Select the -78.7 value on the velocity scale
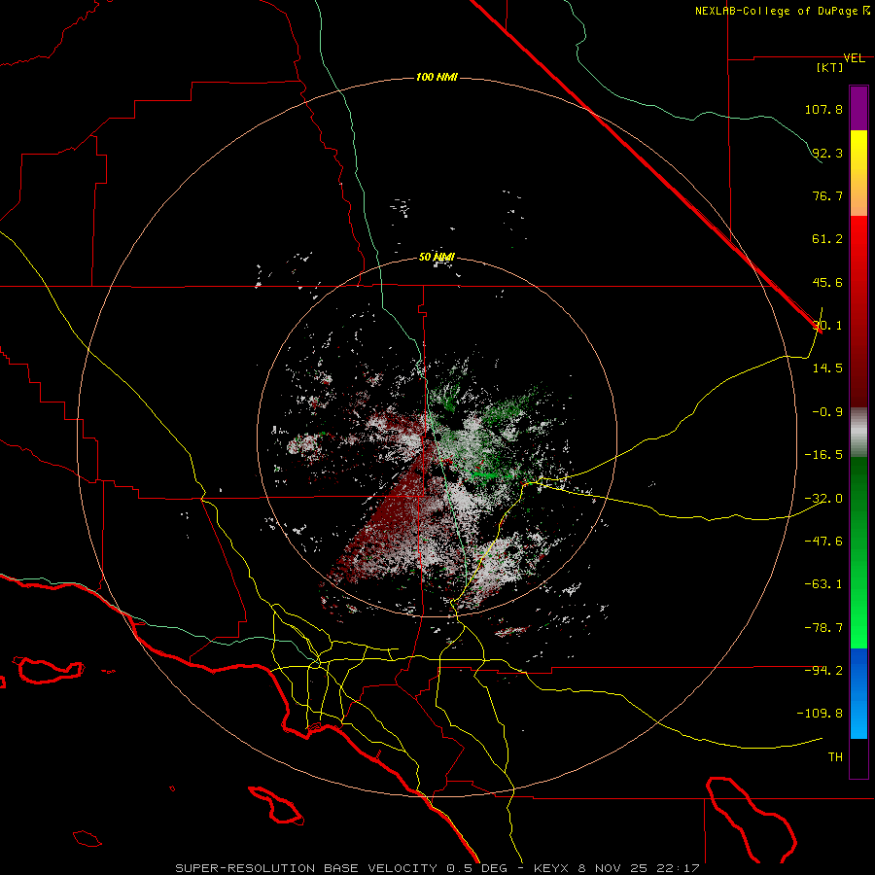The height and width of the screenshot is (875, 875). (x=823, y=628)
